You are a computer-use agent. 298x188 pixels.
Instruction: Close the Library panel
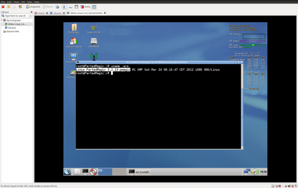click(x=31, y=12)
